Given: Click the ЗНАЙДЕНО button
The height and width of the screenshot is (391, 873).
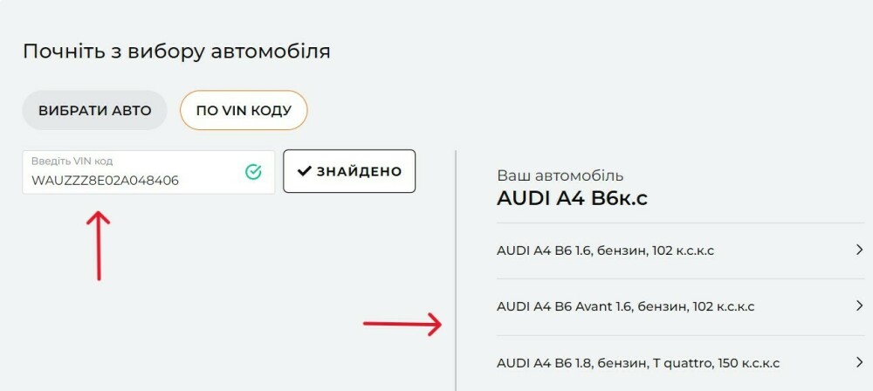Looking at the screenshot, I should click(x=349, y=171).
